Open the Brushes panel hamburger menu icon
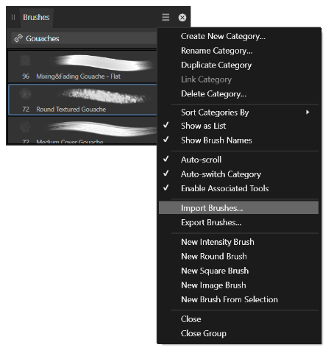 point(165,17)
